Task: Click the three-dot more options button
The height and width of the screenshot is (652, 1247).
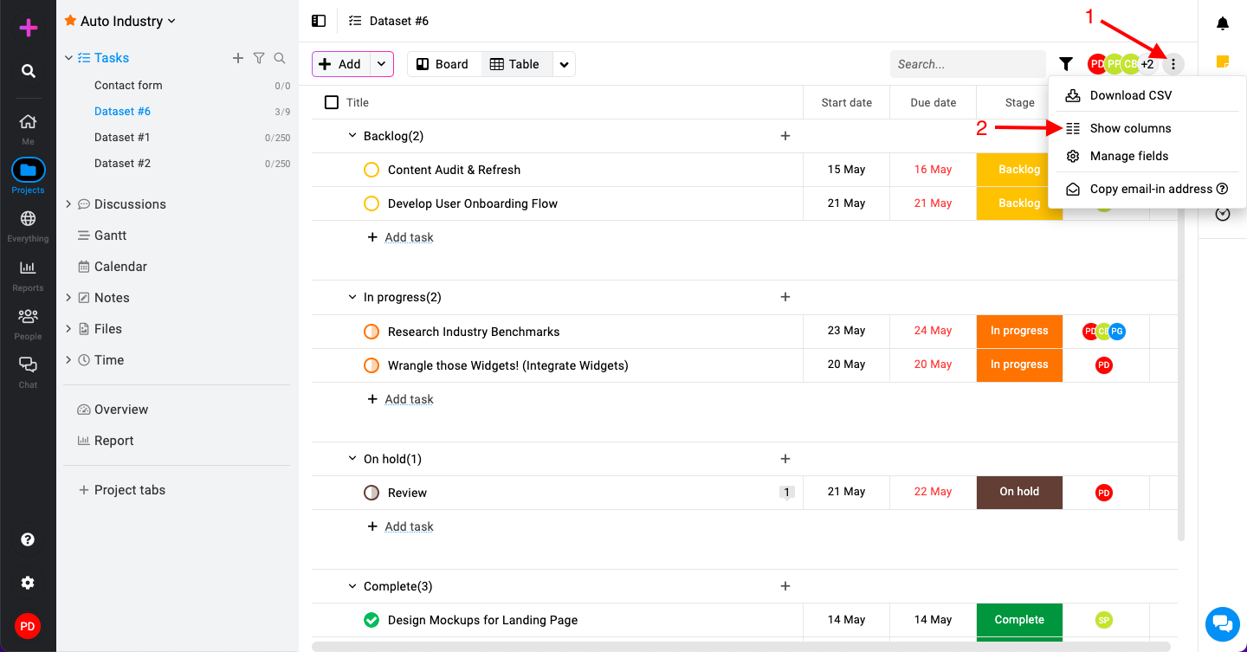Action: pyautogui.click(x=1173, y=64)
